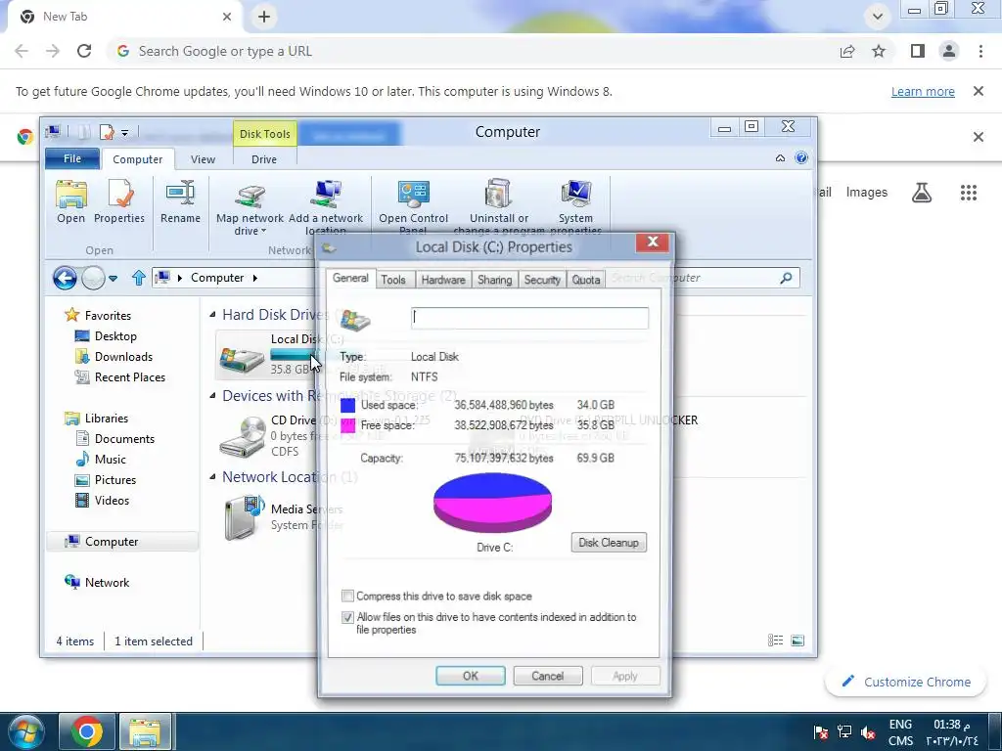Click the blue Used space color swatch

[x=347, y=405]
